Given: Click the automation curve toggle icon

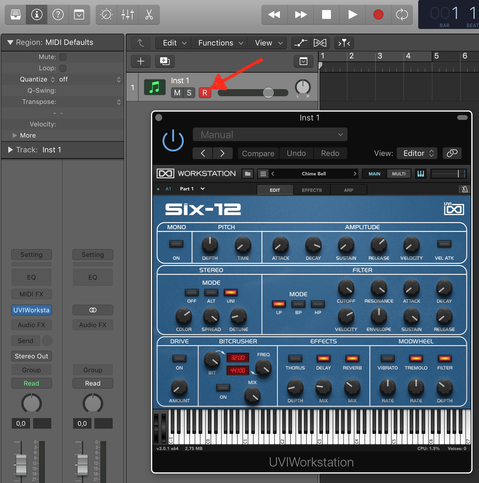Looking at the screenshot, I should 301,43.
